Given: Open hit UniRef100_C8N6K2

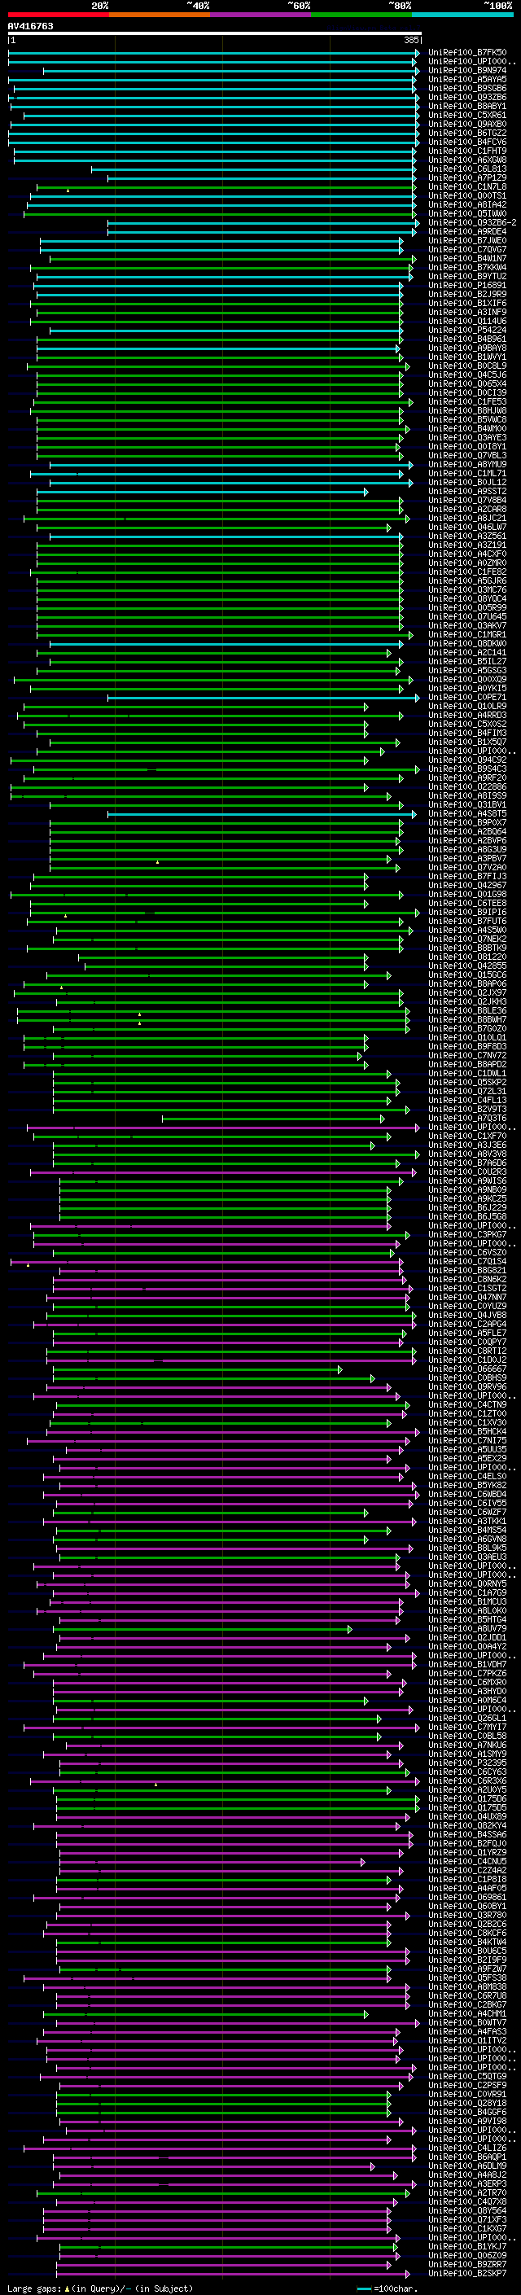Looking at the screenshot, I should [x=466, y=1279].
